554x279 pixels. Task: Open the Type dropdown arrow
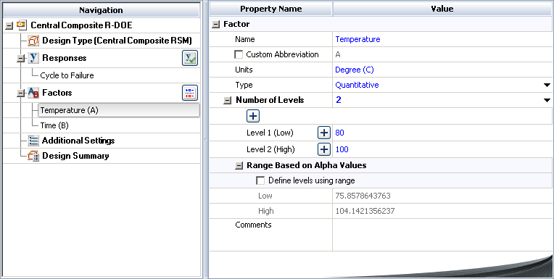point(547,85)
